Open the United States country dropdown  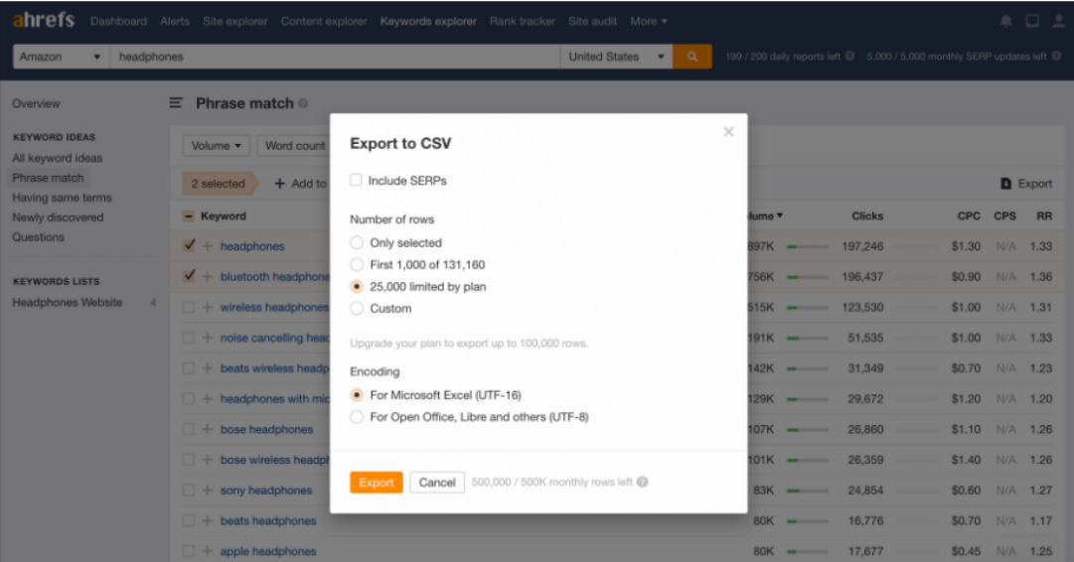coord(616,57)
